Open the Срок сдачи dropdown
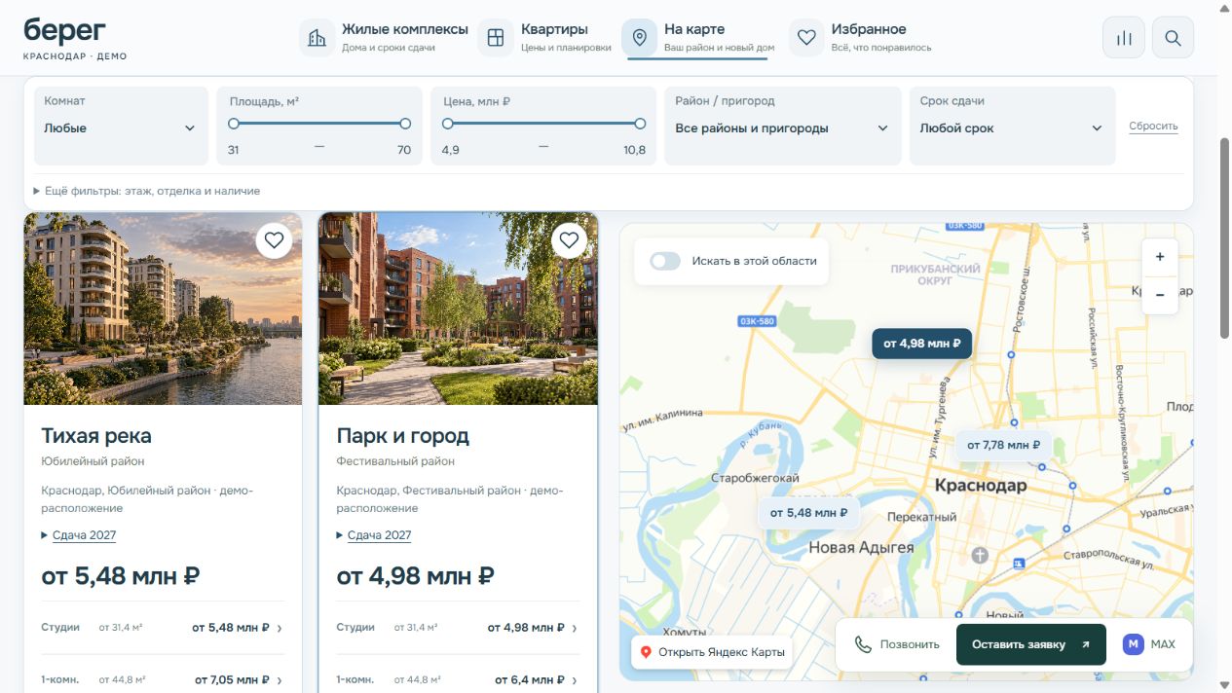The image size is (1232, 693). pyautogui.click(x=1012, y=127)
